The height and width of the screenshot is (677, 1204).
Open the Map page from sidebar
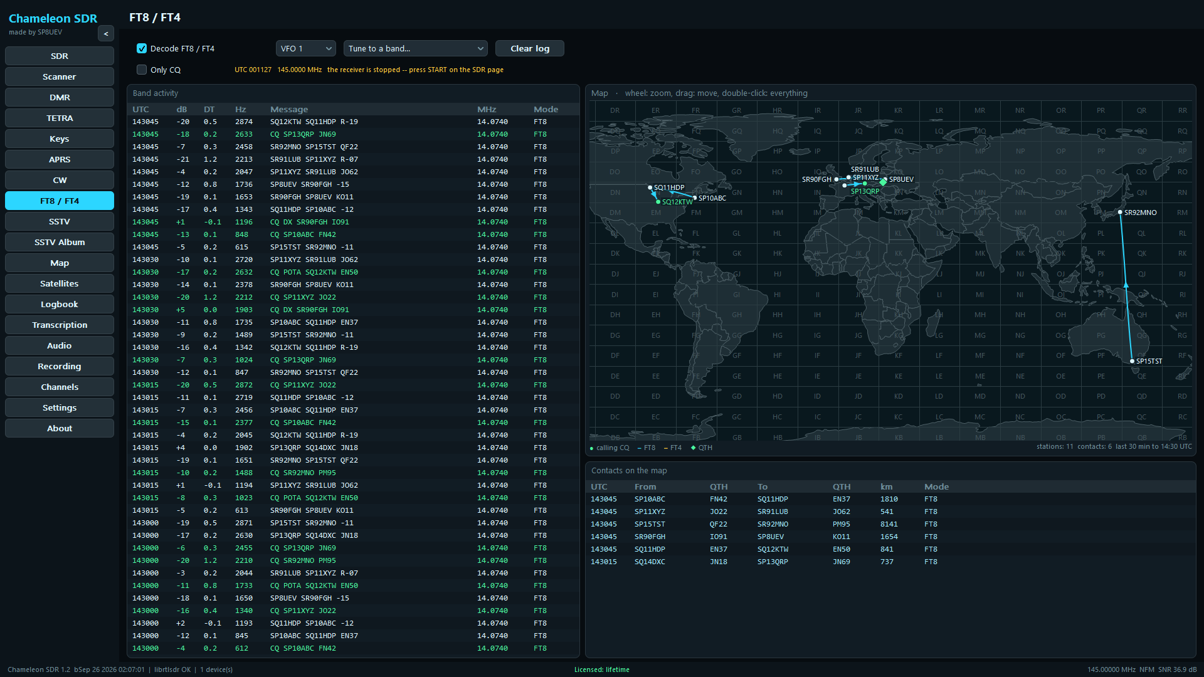point(60,263)
